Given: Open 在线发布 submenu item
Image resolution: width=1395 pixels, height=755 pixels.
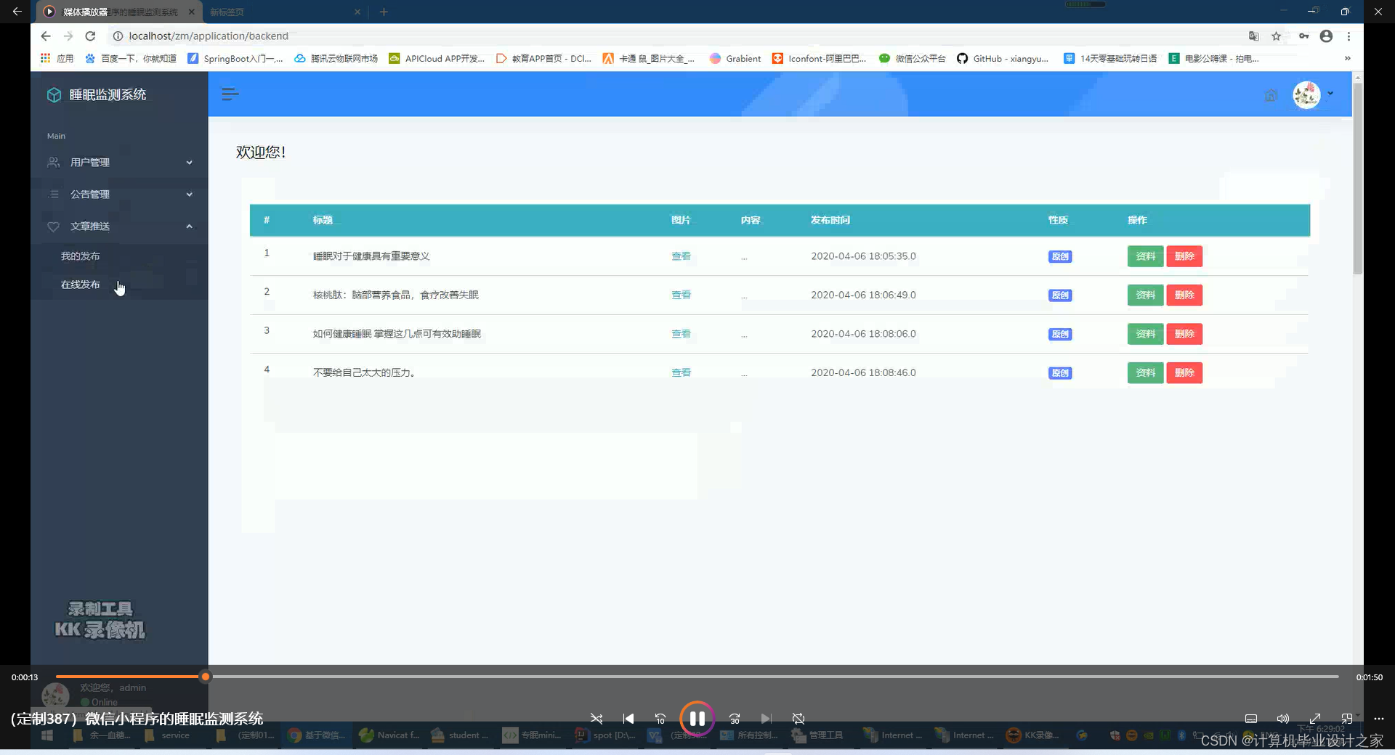Looking at the screenshot, I should coord(80,285).
